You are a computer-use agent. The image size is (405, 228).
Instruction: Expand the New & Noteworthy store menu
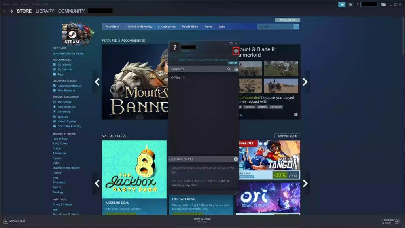tap(138, 27)
